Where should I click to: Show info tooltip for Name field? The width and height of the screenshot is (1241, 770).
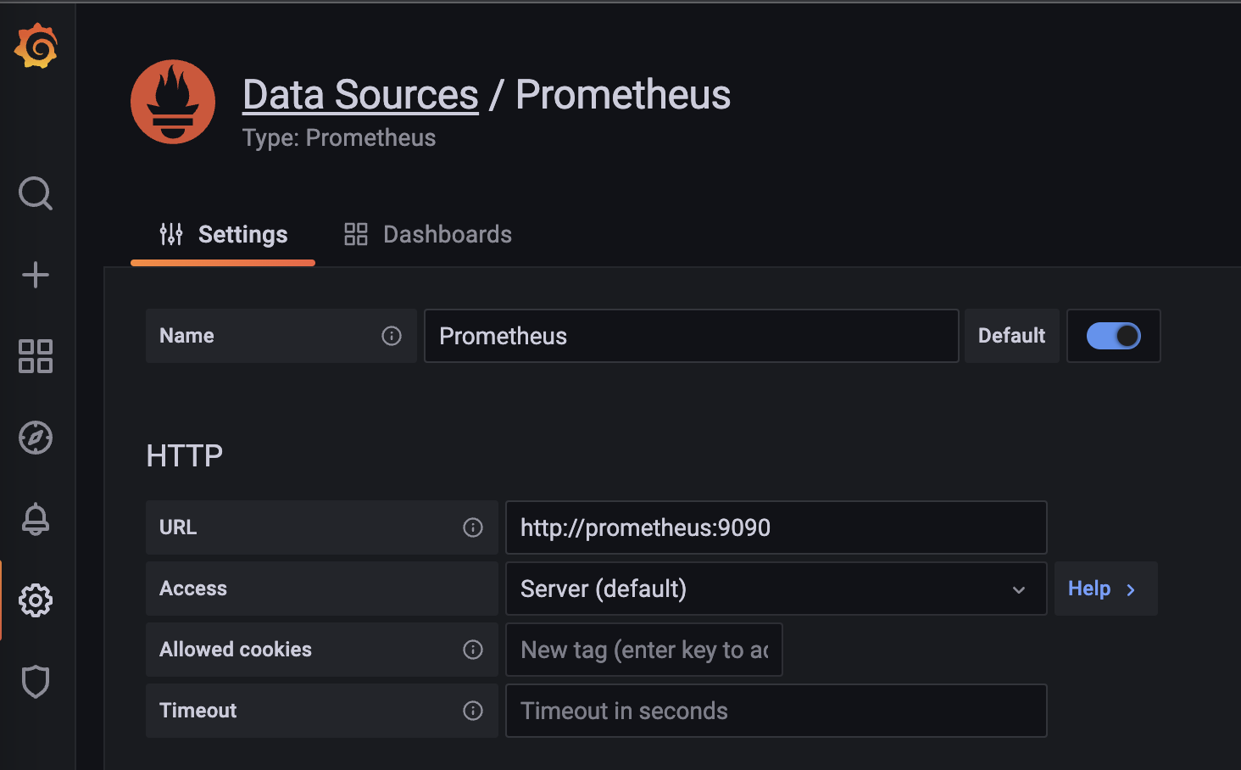[x=392, y=336]
